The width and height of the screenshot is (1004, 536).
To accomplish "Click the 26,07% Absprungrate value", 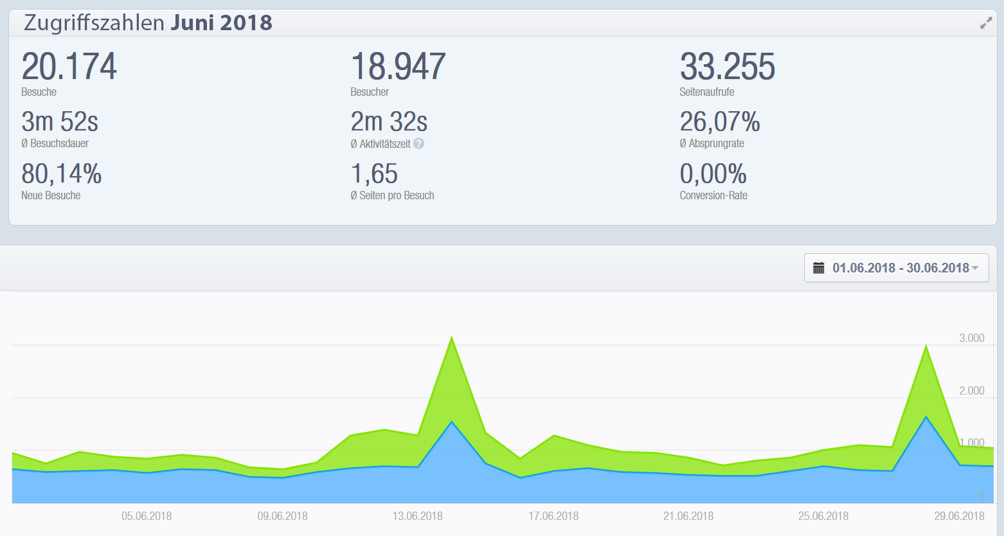I will (x=719, y=121).
